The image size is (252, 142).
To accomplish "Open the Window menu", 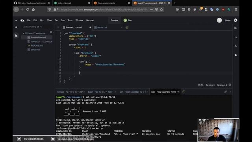I will (x=79, y=20).
